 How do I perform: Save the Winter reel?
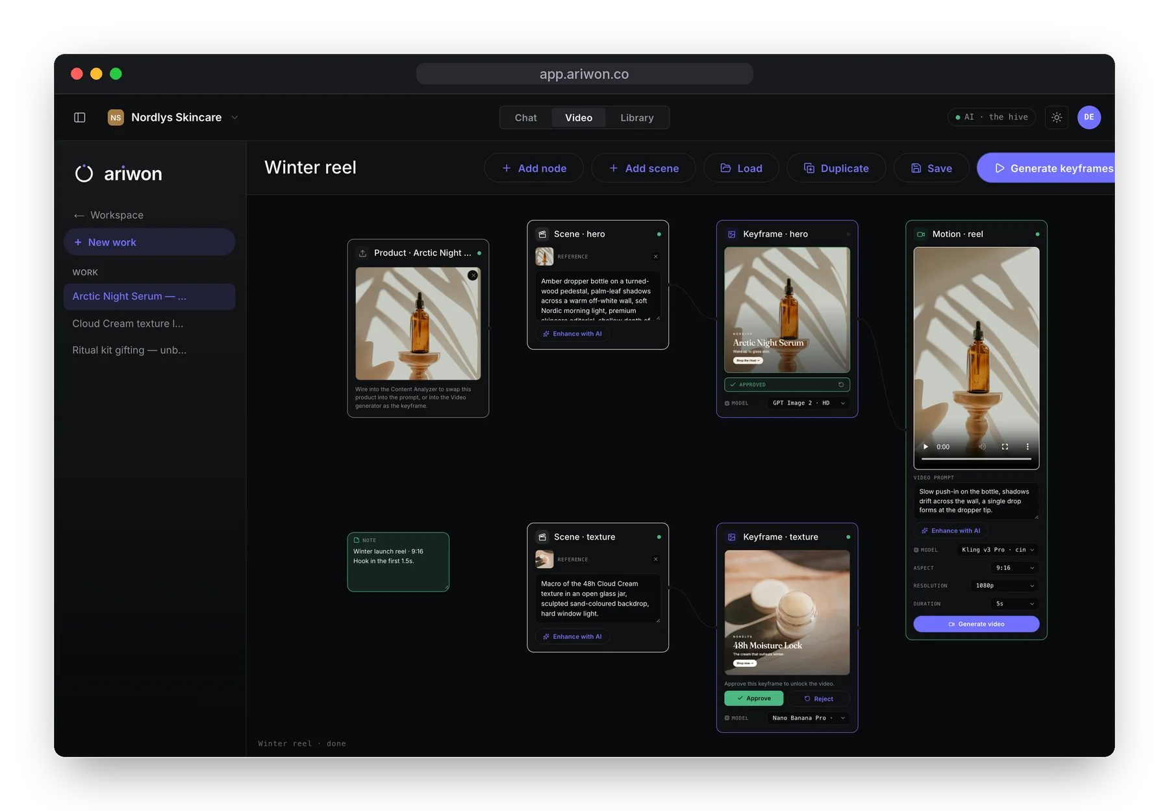(931, 168)
